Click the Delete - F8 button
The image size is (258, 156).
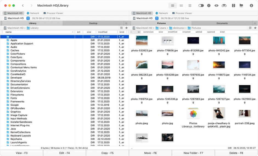[x=236, y=153]
